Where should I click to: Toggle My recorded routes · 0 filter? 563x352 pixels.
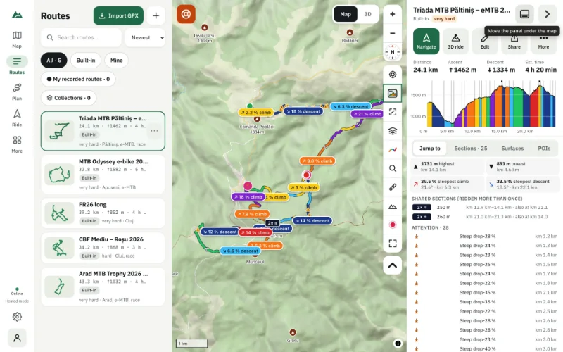78,79
